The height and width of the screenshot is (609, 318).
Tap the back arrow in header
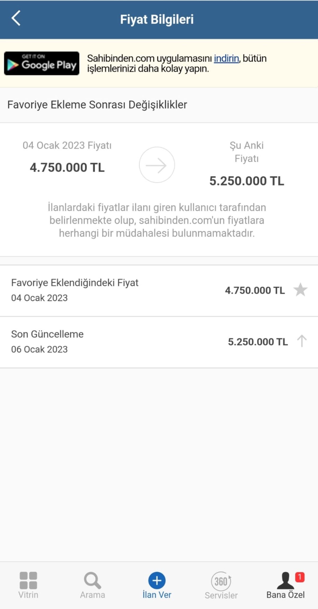point(16,18)
